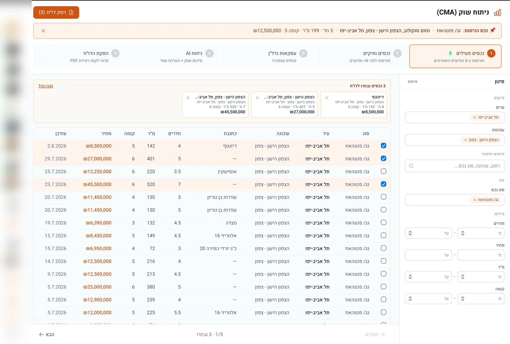Open step 3 עסקאות נדל"ן tab
510x344 pixels.
(x=268, y=56)
